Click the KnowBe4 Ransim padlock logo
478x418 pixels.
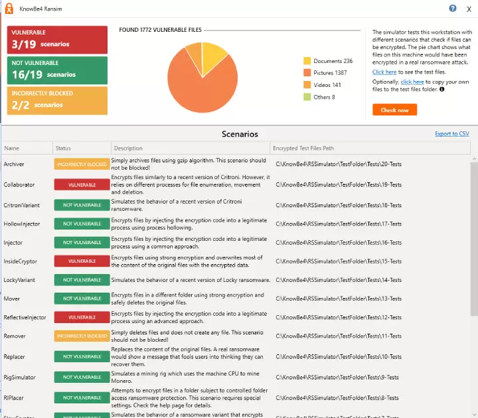click(x=9, y=9)
